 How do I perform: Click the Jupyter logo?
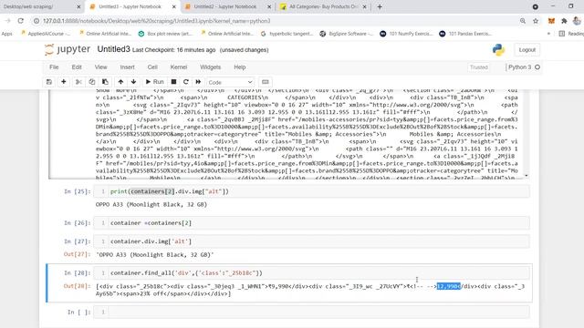68,49
